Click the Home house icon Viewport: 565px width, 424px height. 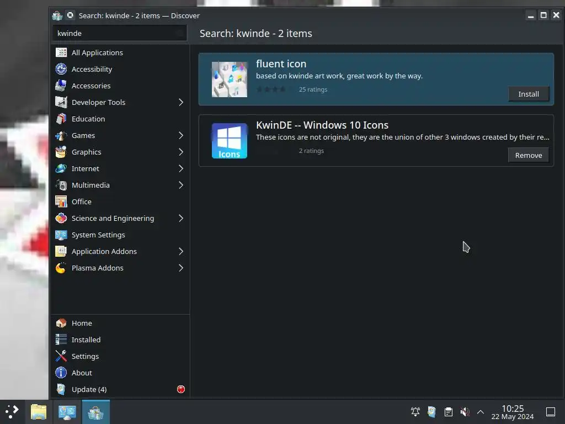61,323
